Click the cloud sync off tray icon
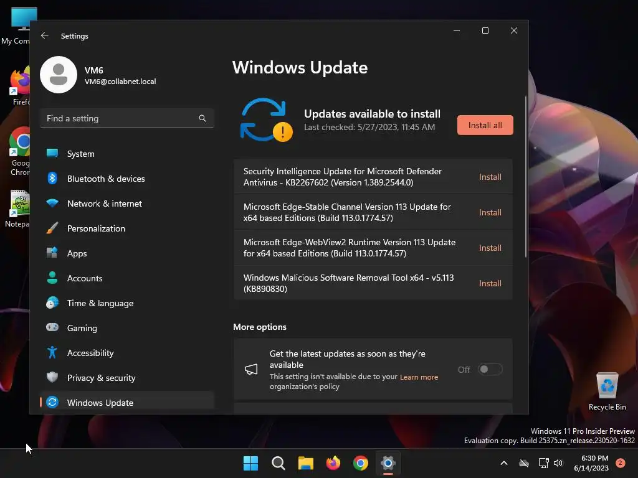The image size is (638, 478). (x=524, y=463)
